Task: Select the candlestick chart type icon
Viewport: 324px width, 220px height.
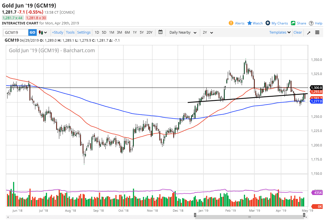Action: [41, 32]
